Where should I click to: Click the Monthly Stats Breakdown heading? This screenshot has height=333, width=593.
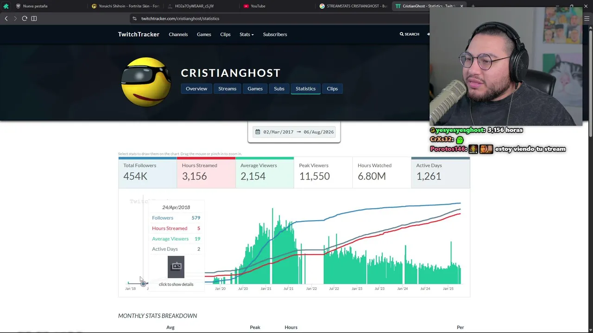coord(158,316)
